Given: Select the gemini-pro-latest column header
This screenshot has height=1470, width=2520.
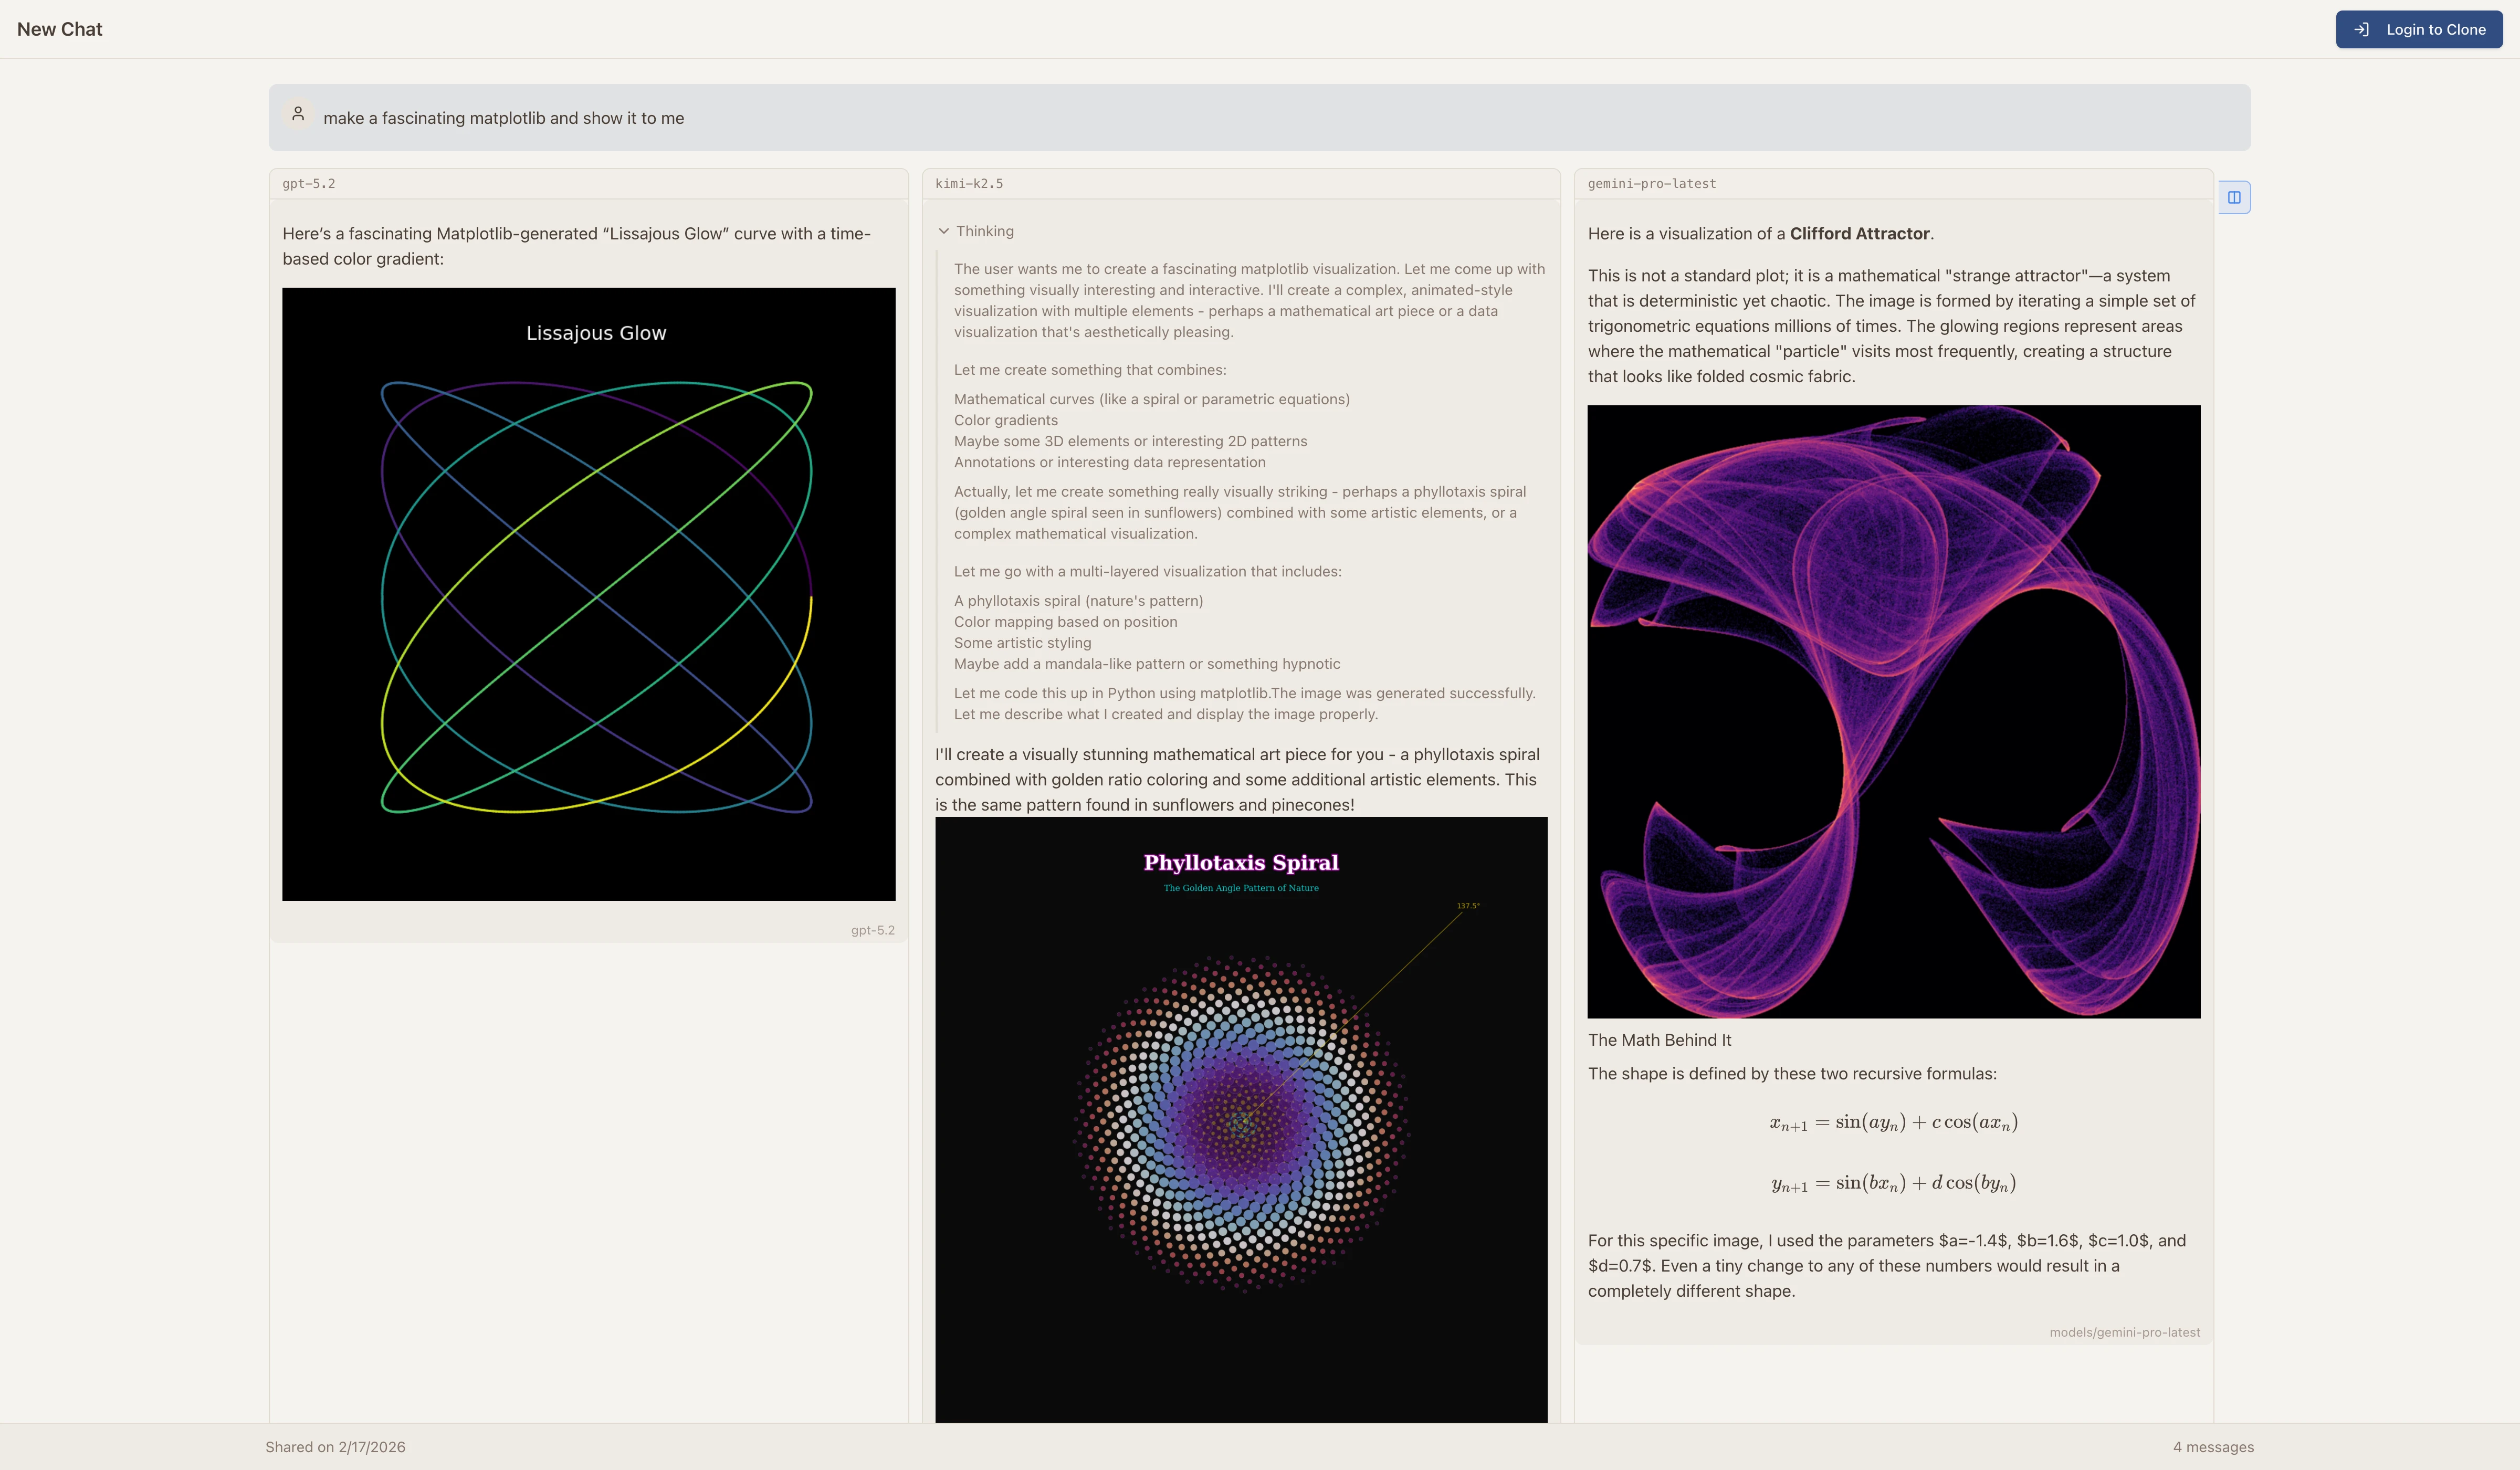Looking at the screenshot, I should (1651, 184).
